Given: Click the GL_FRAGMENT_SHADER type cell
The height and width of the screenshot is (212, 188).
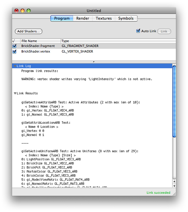Looking at the screenshot, I should 80,46.
